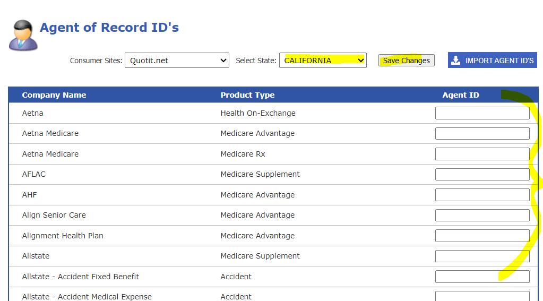Click the Product Type column header
Screen dimensions: 543x301
pyautogui.click(x=247, y=95)
